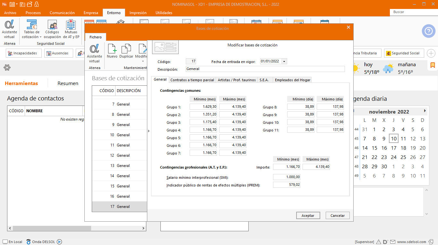This screenshot has height=245, width=438.
Task: Click the Descripción input field
Action: pyautogui.click(x=265, y=69)
